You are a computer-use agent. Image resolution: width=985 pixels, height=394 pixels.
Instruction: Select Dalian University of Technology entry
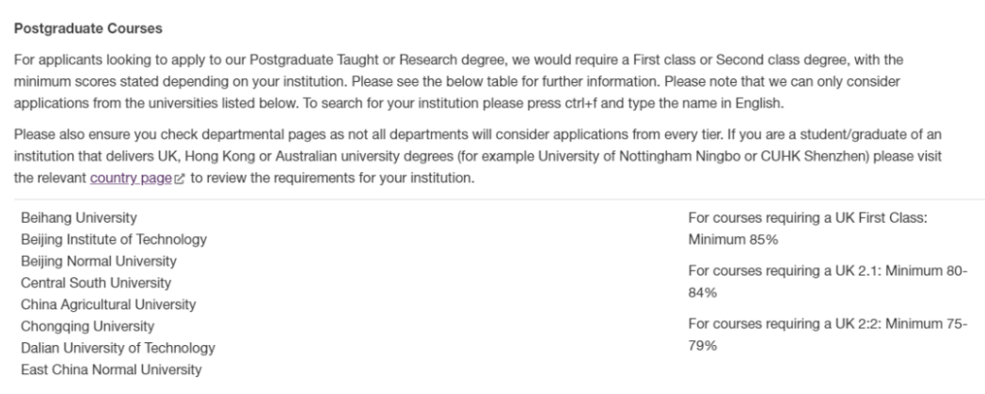(117, 348)
